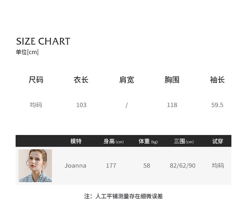Select the 三围 (cm) header

tap(184, 141)
